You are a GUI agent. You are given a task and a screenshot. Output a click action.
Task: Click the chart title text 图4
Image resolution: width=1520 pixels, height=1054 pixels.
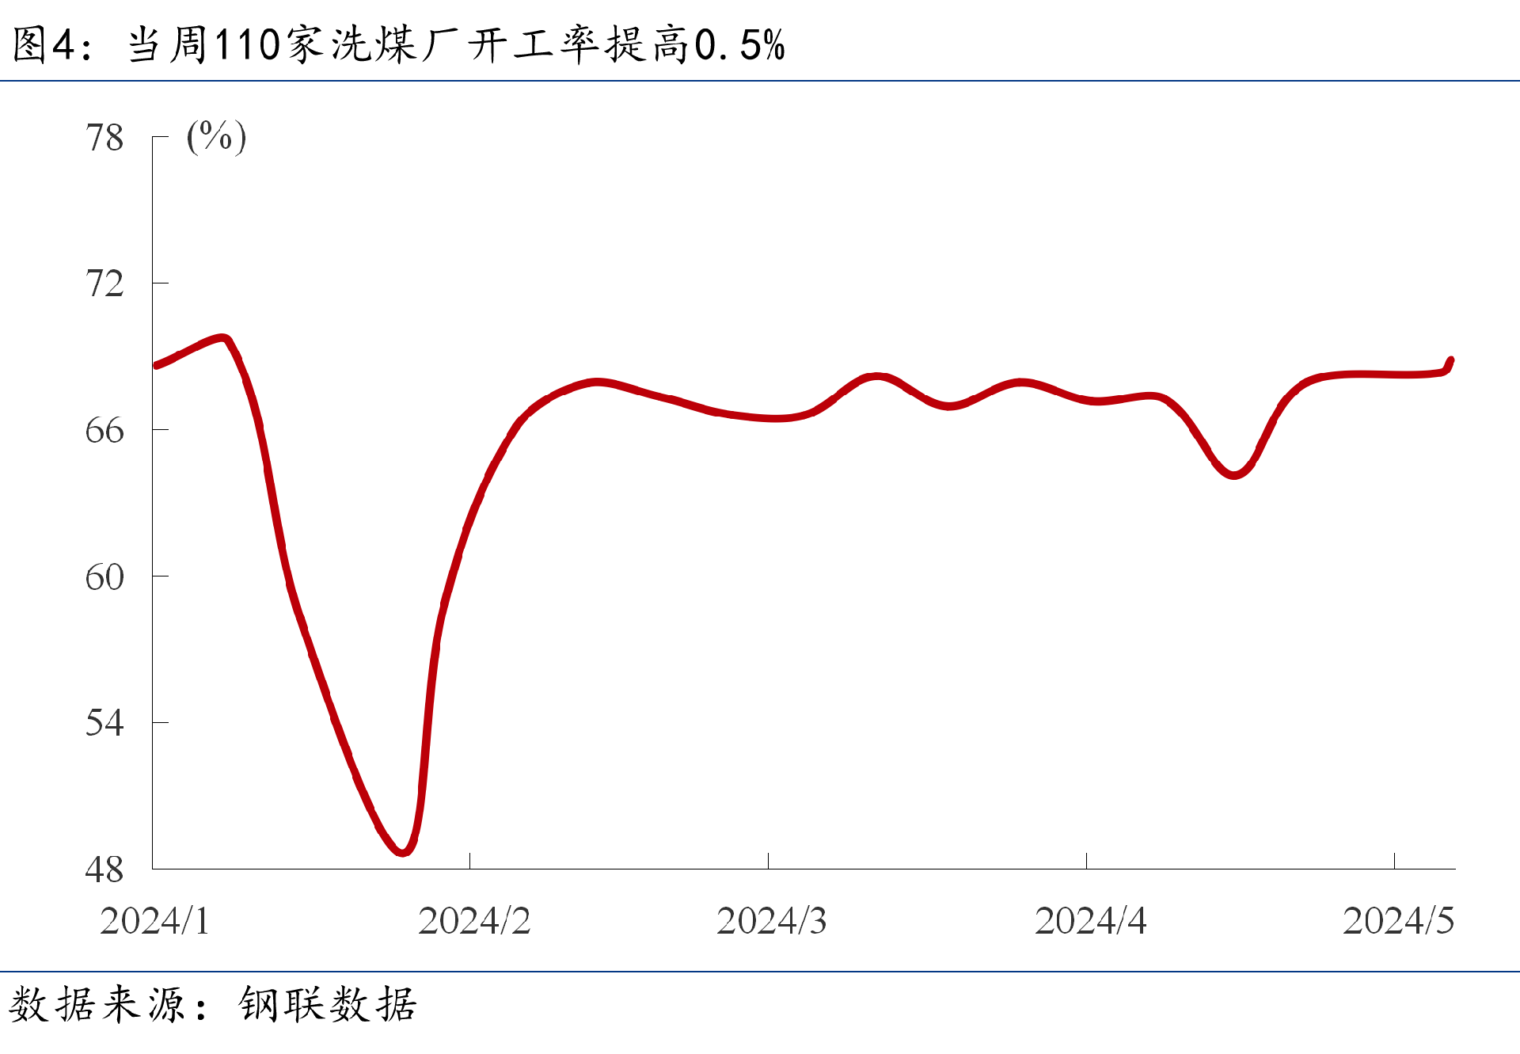44,44
